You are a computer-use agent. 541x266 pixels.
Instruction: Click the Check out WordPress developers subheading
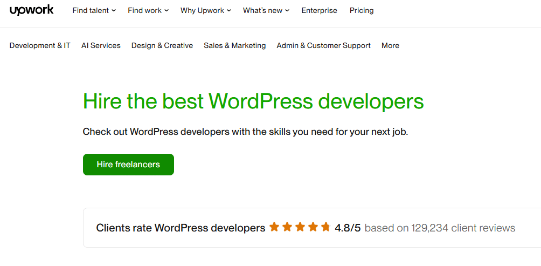[245, 132]
